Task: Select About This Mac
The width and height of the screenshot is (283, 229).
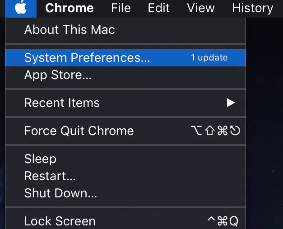Action: pos(125,30)
